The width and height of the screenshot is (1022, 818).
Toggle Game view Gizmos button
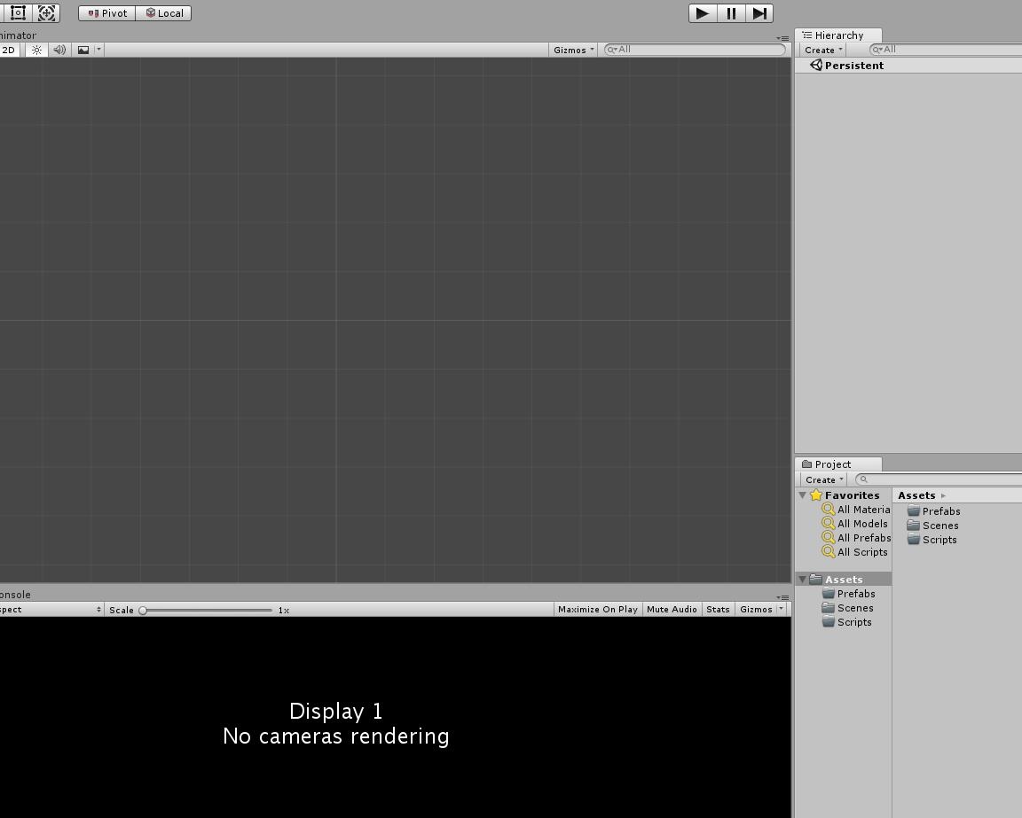[x=756, y=610]
